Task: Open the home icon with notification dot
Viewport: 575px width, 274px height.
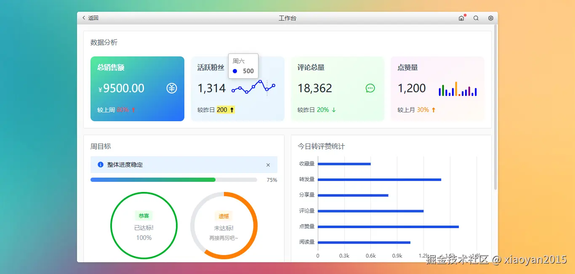Action: tap(461, 18)
